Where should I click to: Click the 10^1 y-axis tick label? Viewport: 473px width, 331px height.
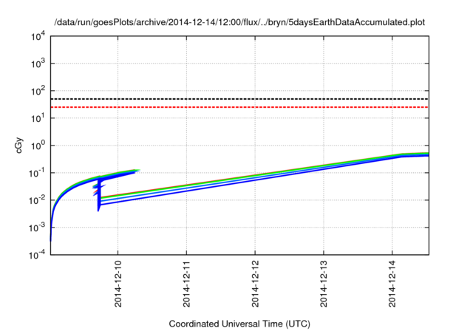pos(38,118)
